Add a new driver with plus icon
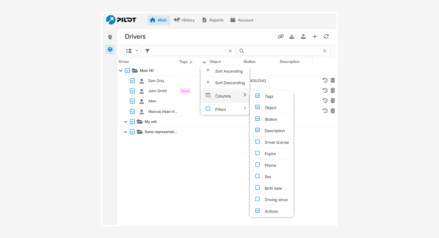The height and width of the screenshot is (238, 439). click(x=315, y=36)
